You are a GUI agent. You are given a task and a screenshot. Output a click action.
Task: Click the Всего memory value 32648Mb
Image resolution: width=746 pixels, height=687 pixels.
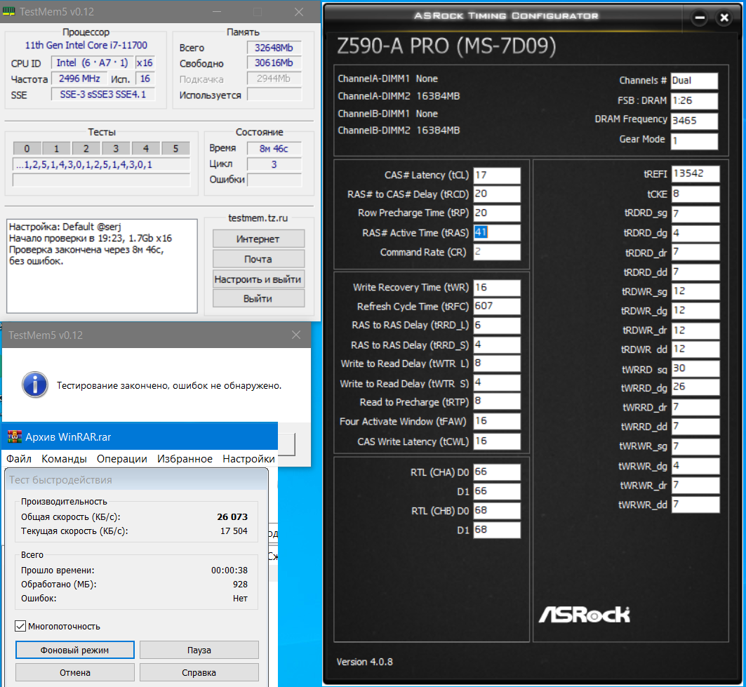(x=274, y=48)
